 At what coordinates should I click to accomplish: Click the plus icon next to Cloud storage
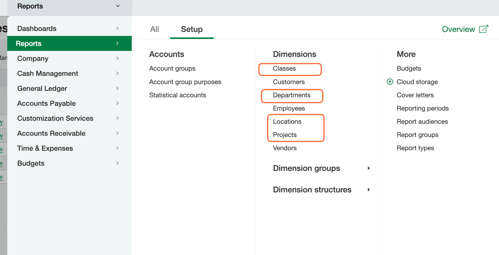coord(390,82)
